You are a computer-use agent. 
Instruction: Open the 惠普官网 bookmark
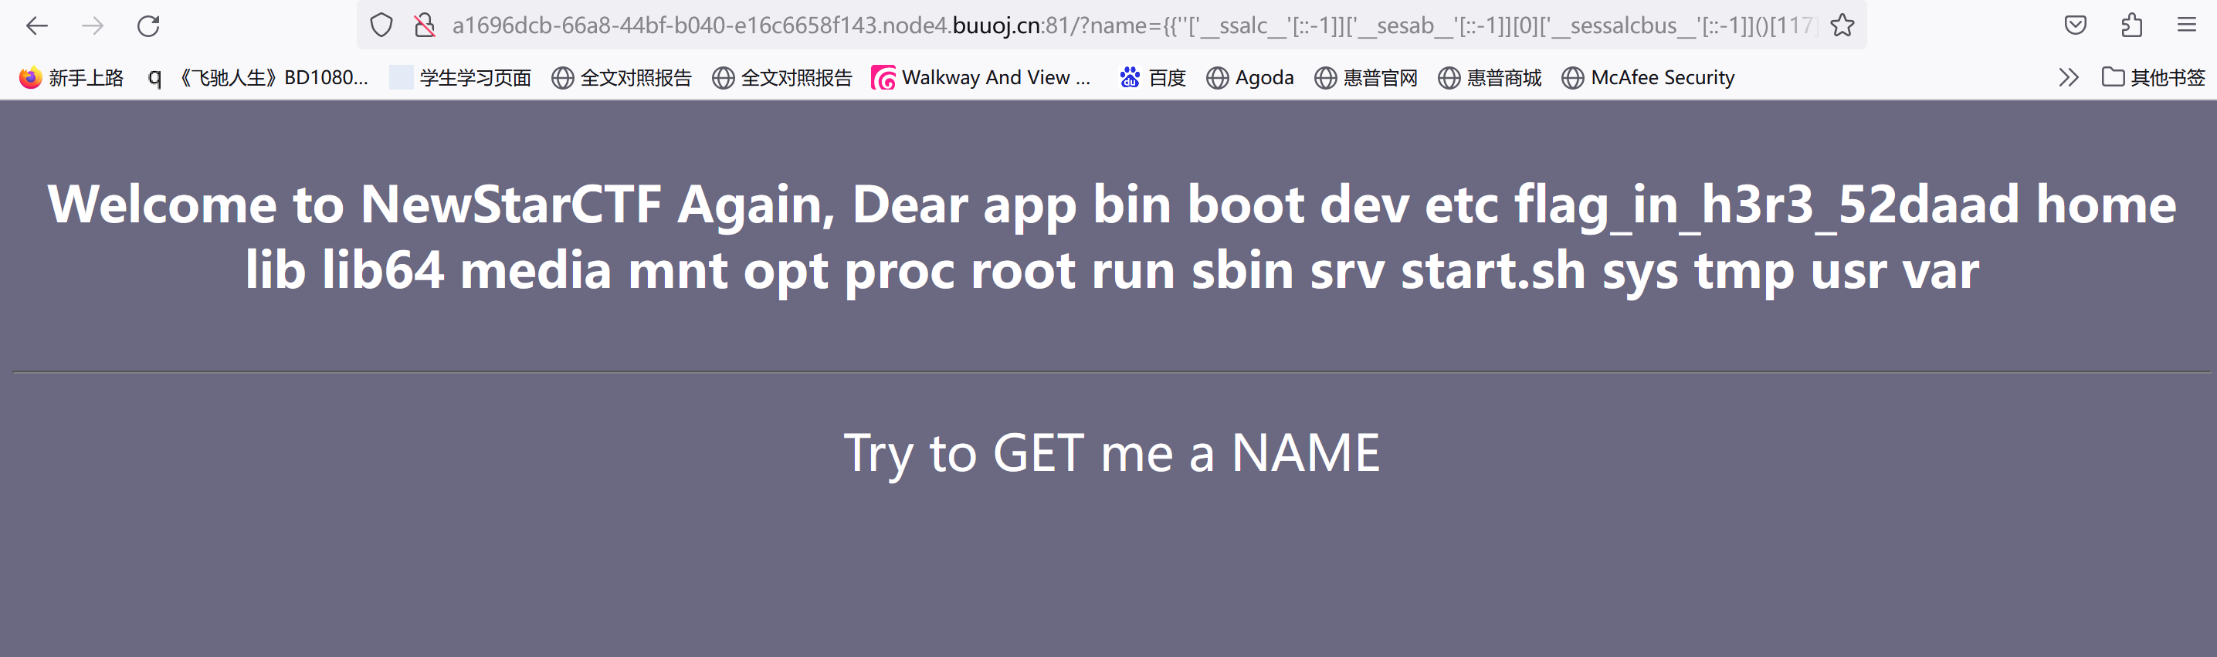tap(1366, 77)
